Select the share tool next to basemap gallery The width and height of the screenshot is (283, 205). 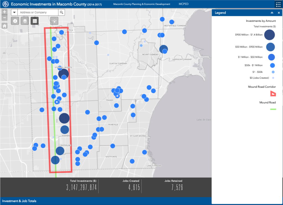[54, 21]
